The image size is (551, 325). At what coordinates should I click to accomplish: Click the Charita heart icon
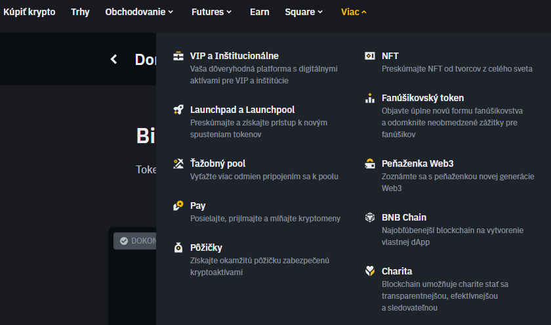coord(369,271)
